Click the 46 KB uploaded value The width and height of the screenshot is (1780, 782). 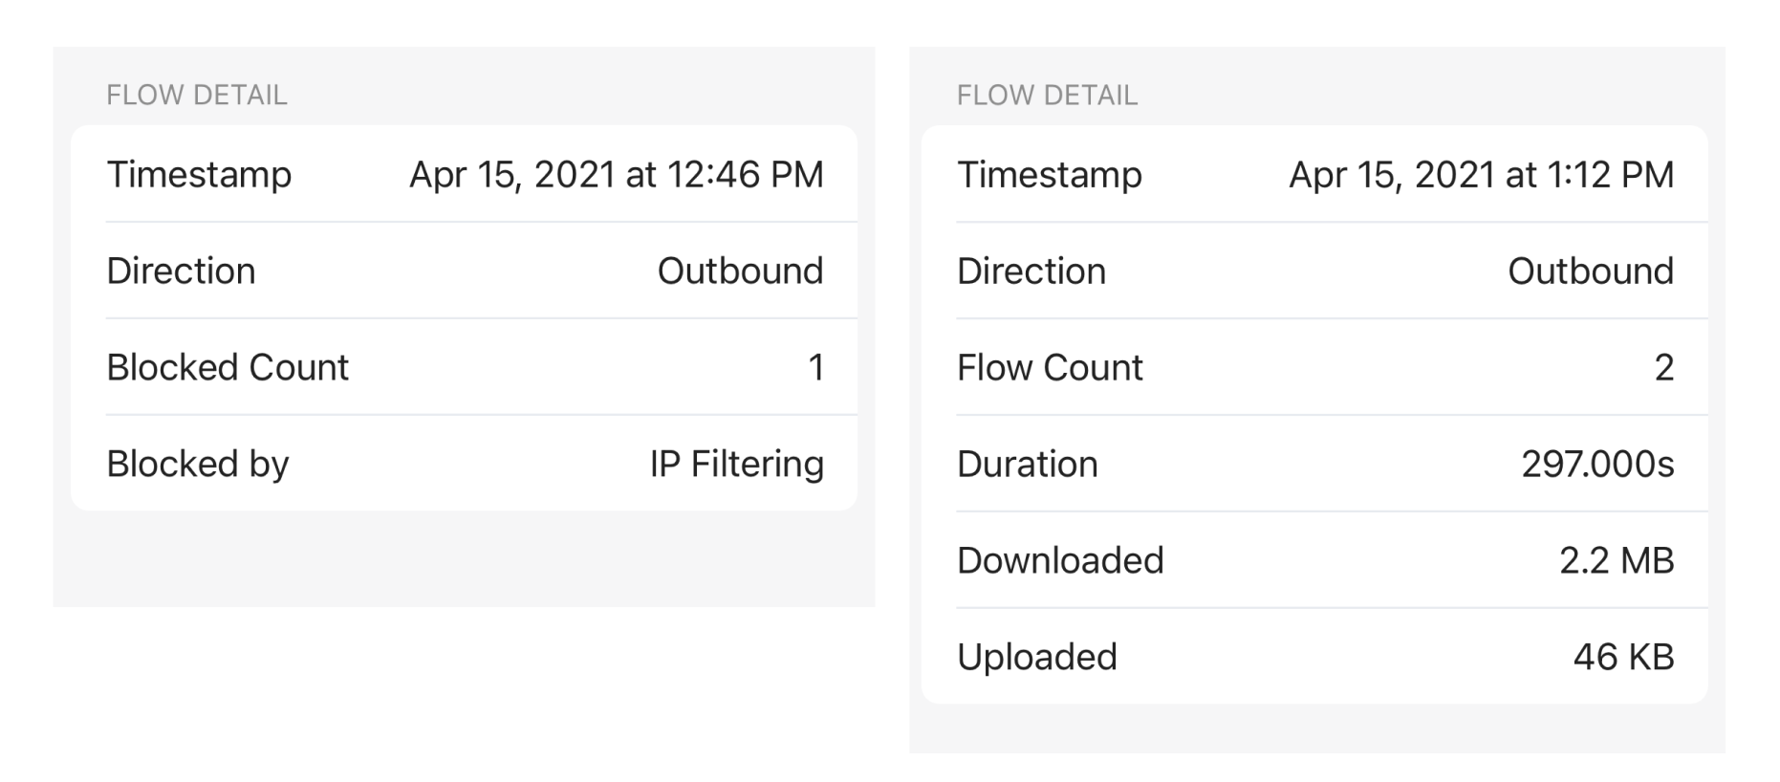point(1623,658)
